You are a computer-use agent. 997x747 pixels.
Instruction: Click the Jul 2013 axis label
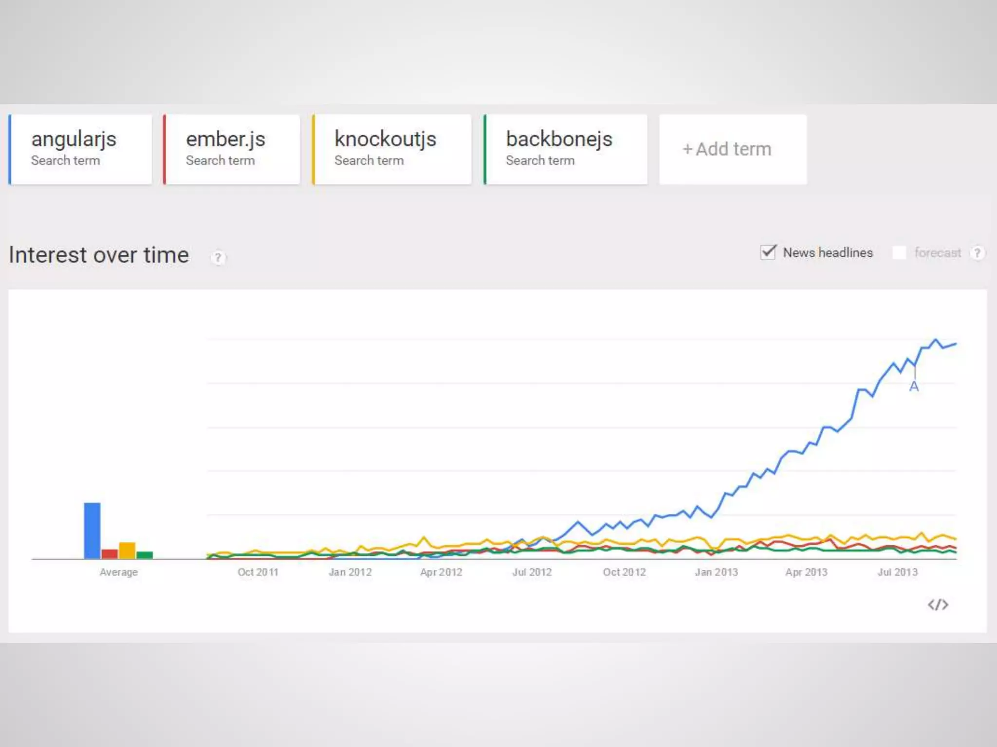pyautogui.click(x=897, y=572)
